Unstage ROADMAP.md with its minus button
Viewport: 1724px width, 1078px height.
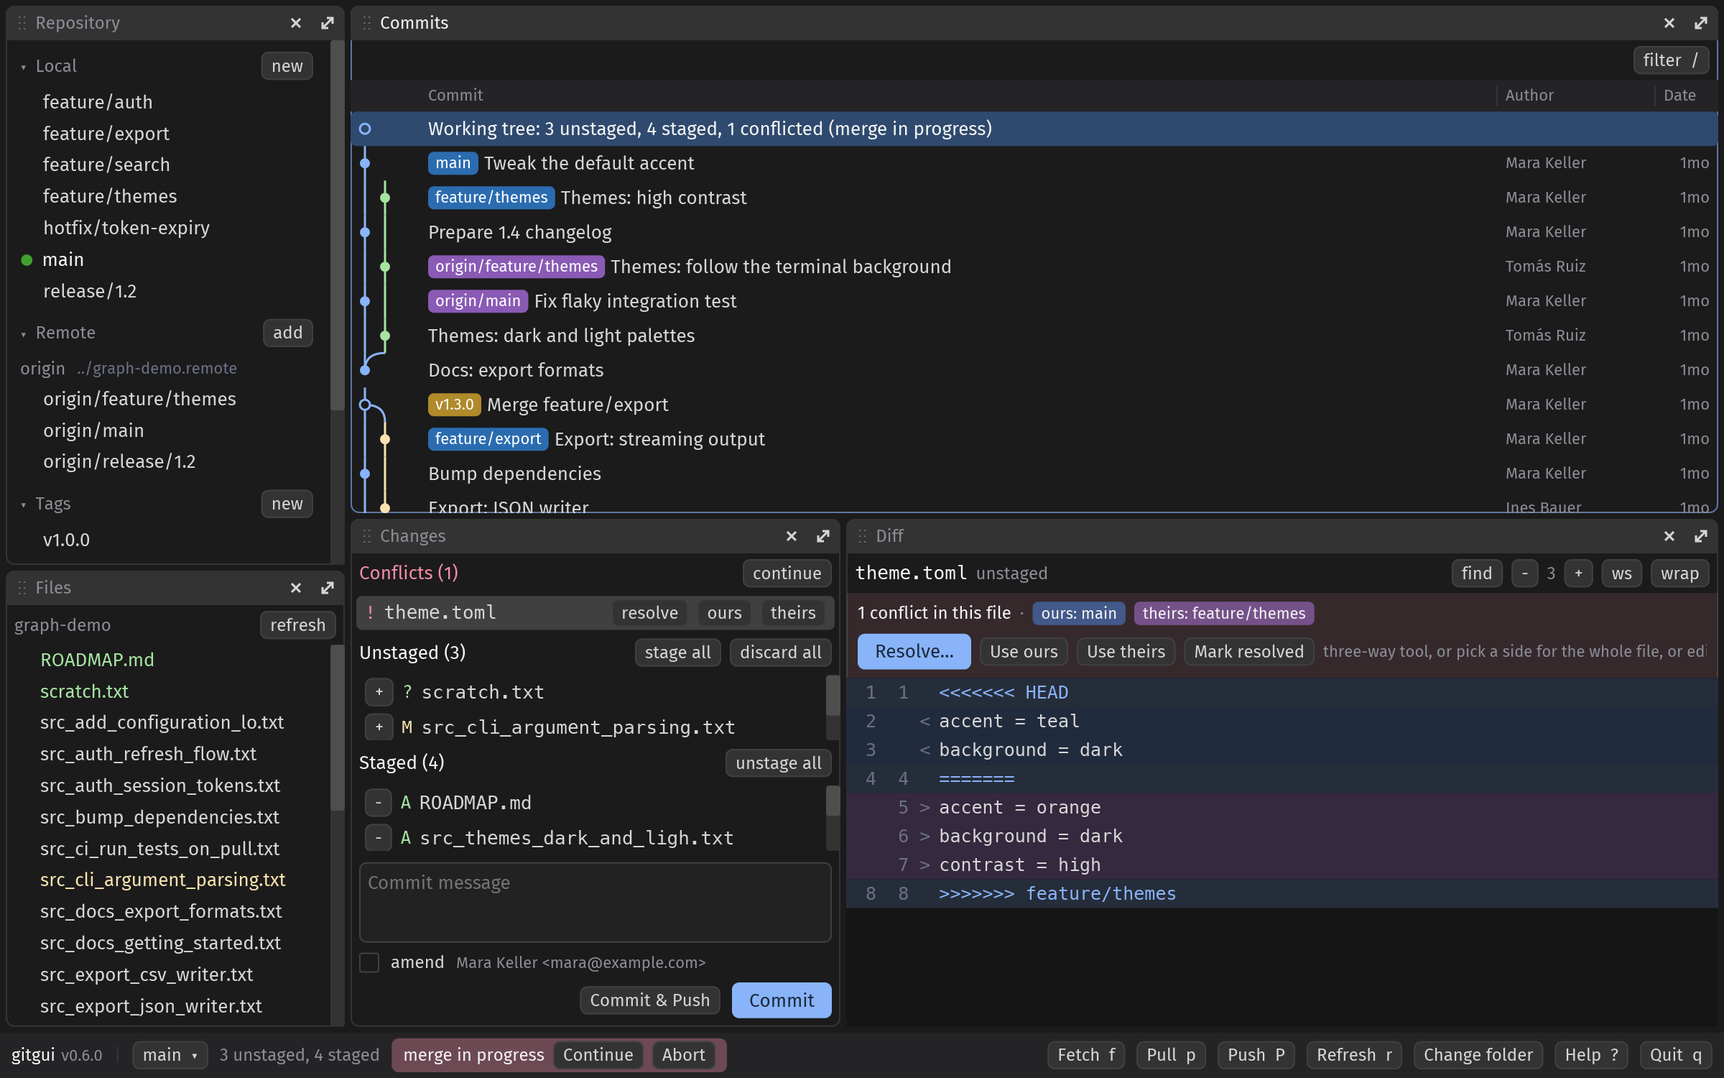pos(379,803)
